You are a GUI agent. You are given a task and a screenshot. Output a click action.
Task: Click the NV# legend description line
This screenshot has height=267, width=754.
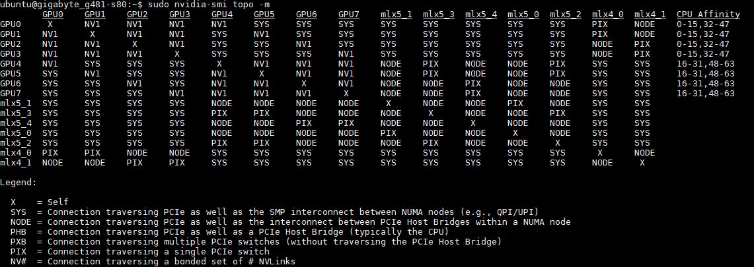(x=153, y=261)
